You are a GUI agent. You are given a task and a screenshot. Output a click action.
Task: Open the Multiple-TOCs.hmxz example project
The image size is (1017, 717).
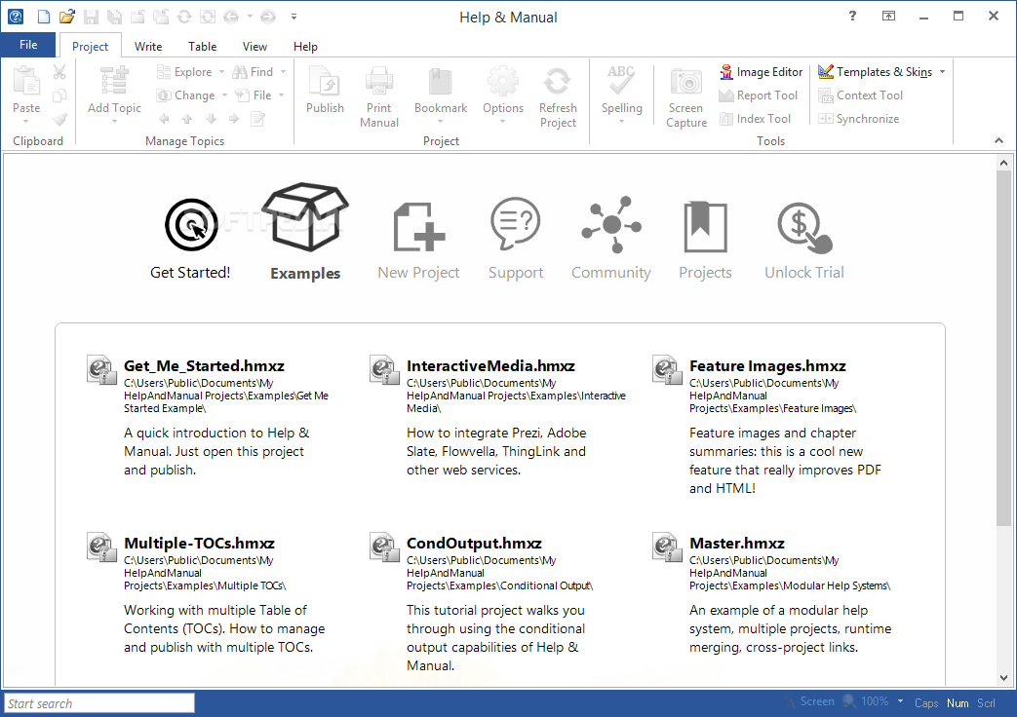pos(199,544)
